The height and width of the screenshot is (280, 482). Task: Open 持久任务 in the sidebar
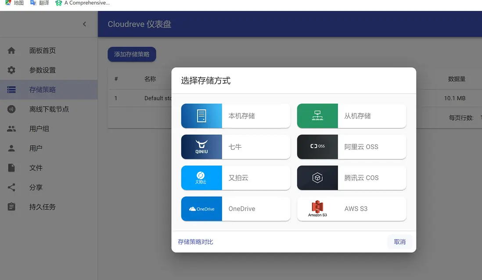point(49,207)
